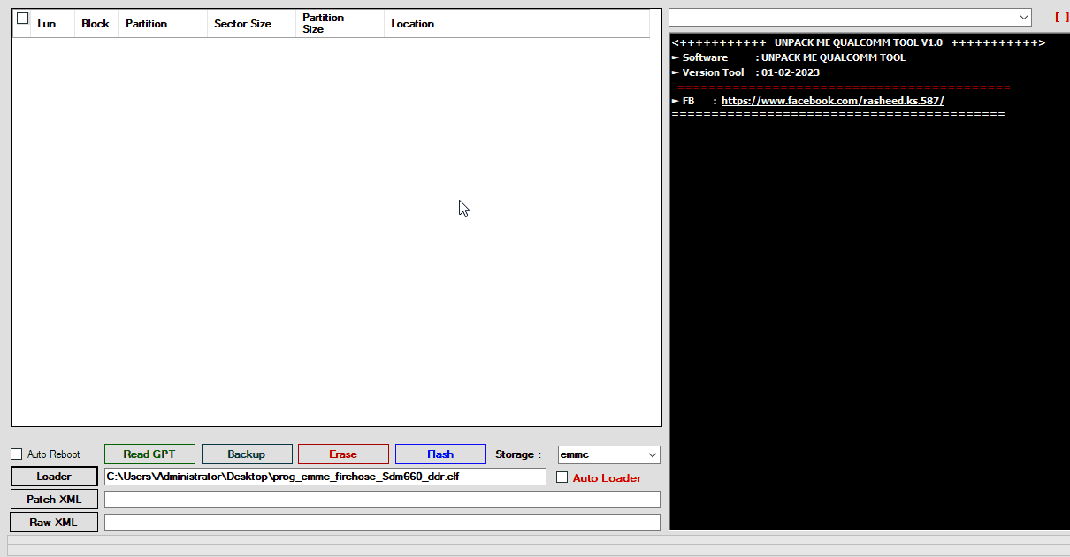Viewport: 1070px width, 557px height.
Task: Tick the select-all checkbox in table header
Action: pos(23,18)
